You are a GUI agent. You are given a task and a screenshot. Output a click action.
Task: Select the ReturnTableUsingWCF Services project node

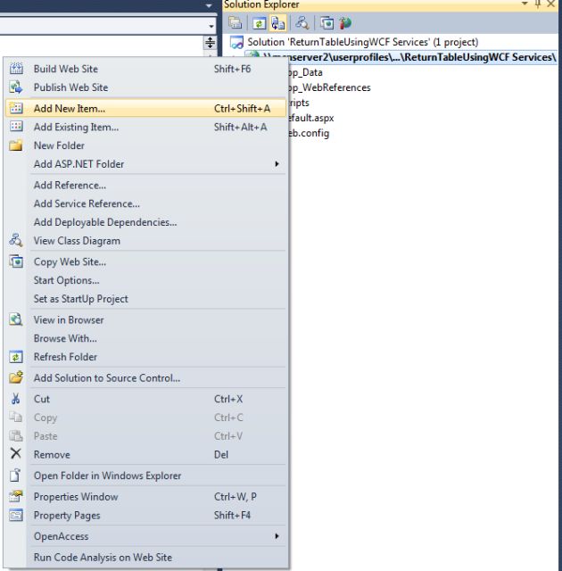coord(409,57)
